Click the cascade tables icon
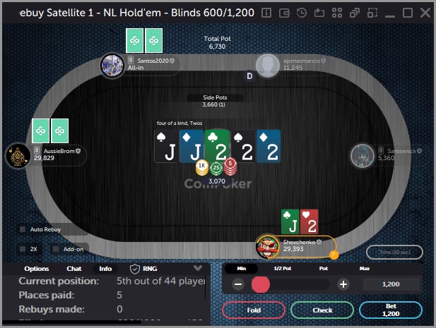436x328 pixels. 355,13
